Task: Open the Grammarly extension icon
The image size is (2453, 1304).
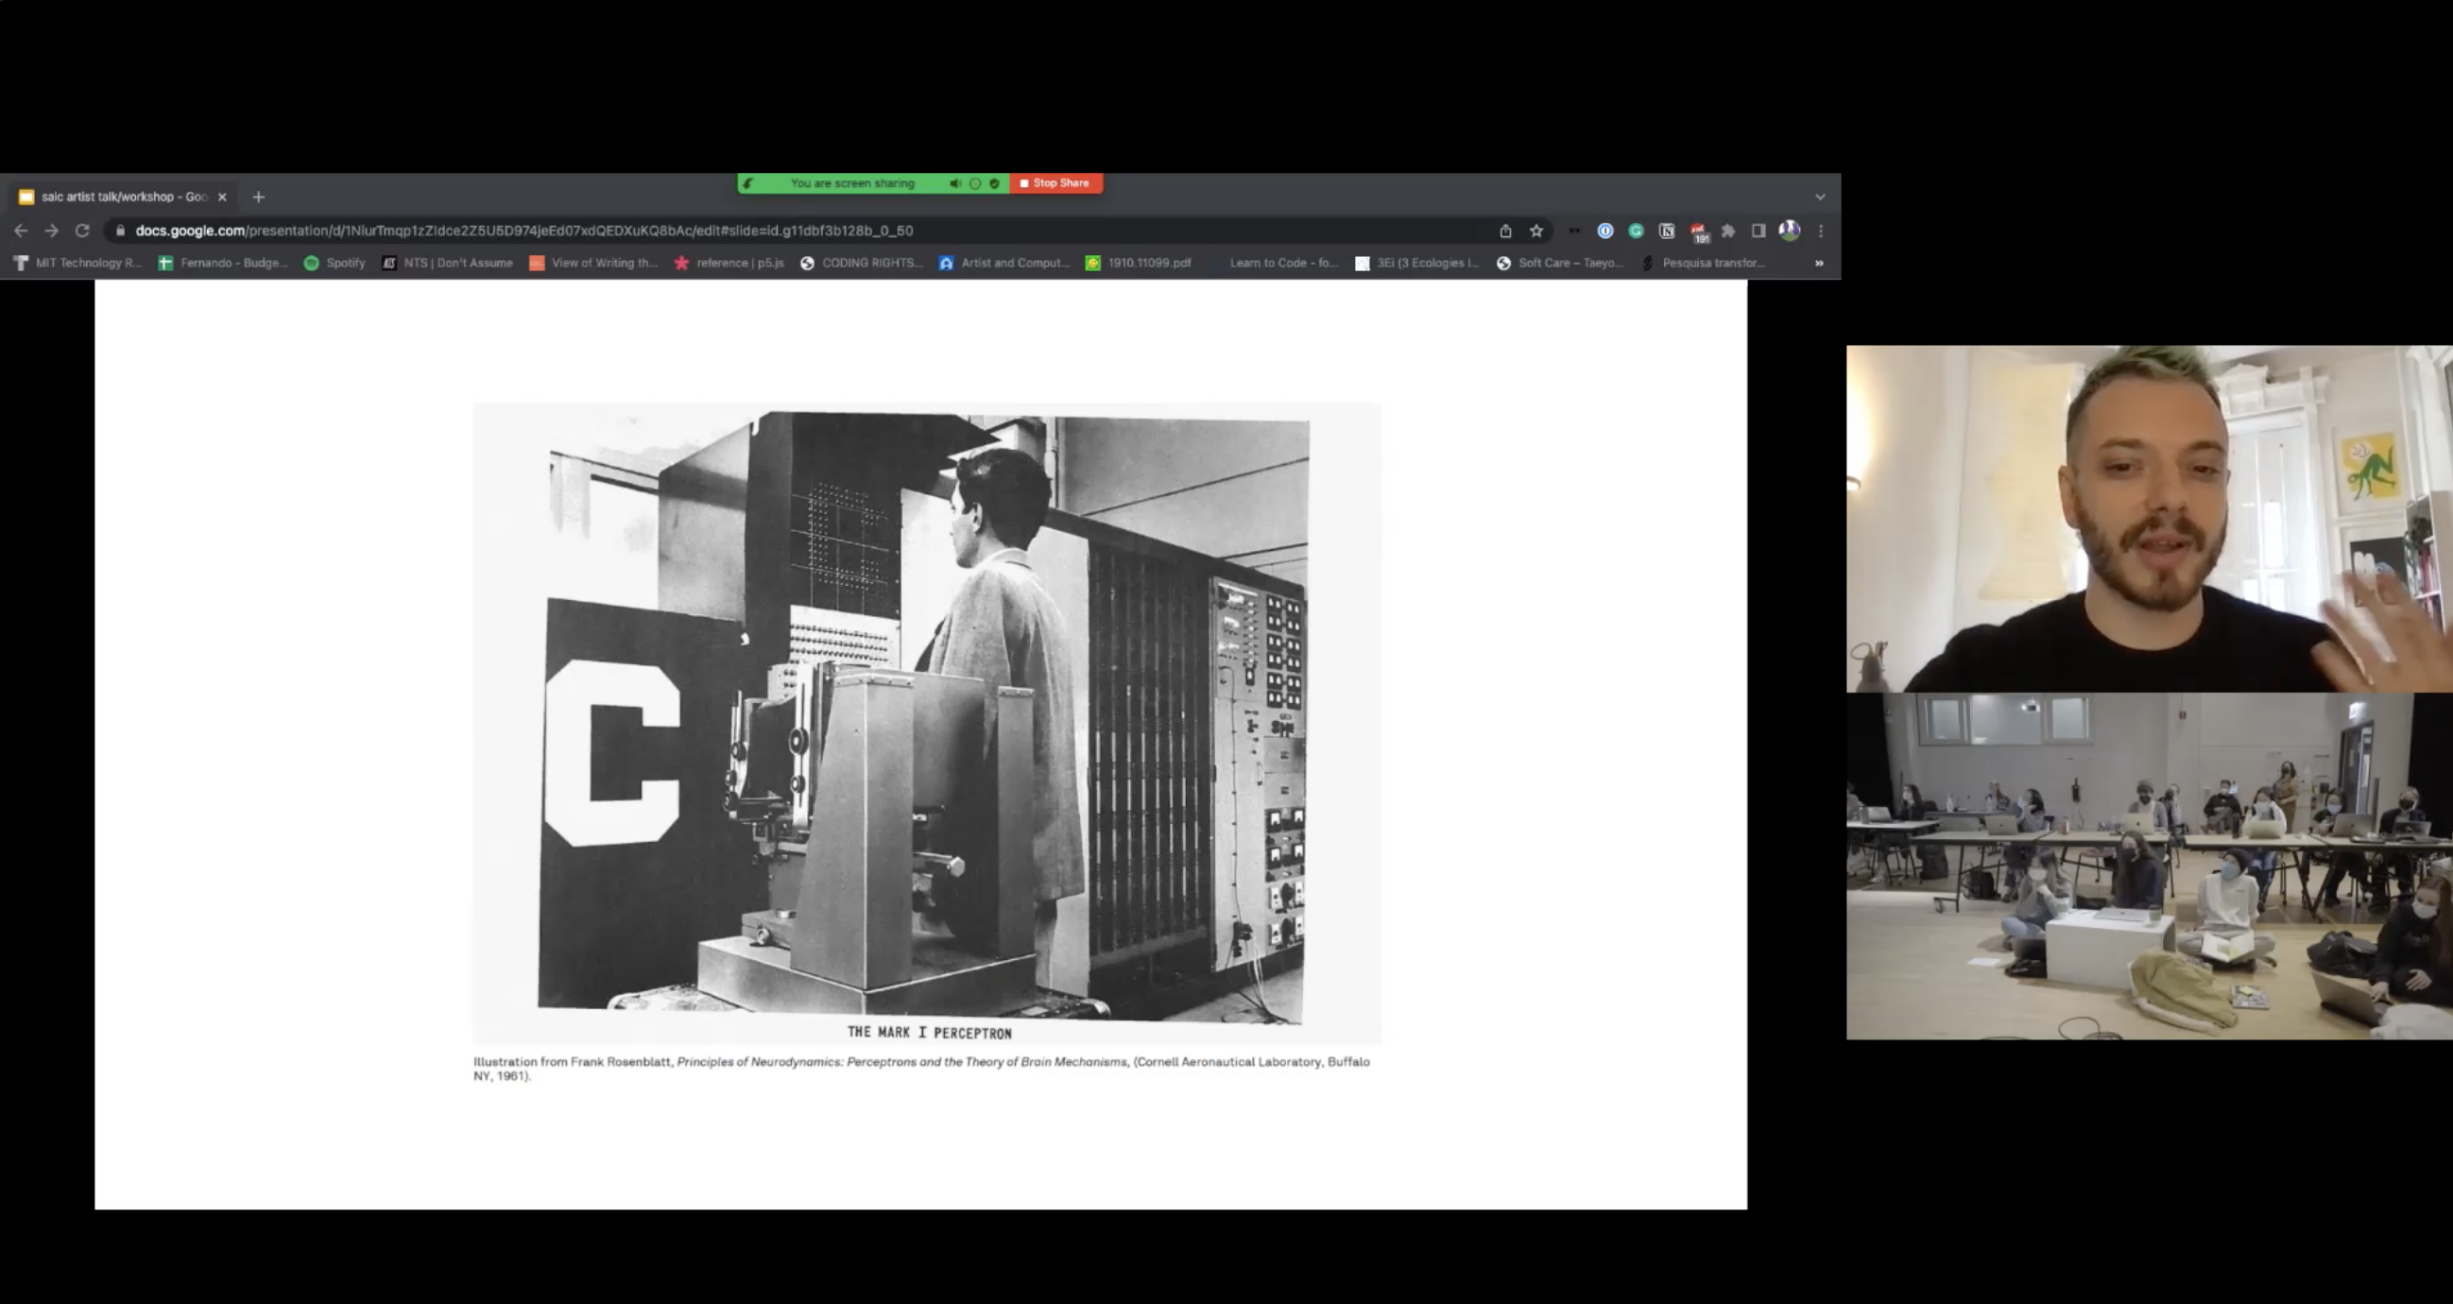Action: click(1636, 231)
